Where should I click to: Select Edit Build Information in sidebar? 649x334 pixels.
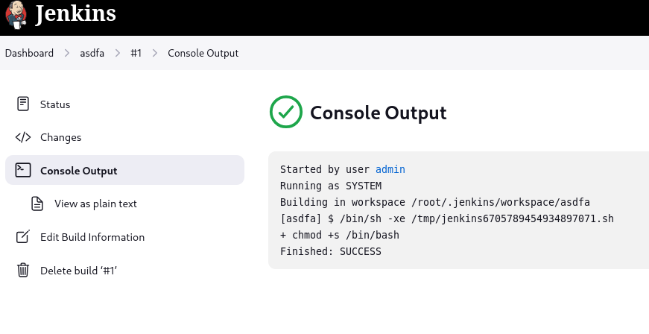click(124, 237)
